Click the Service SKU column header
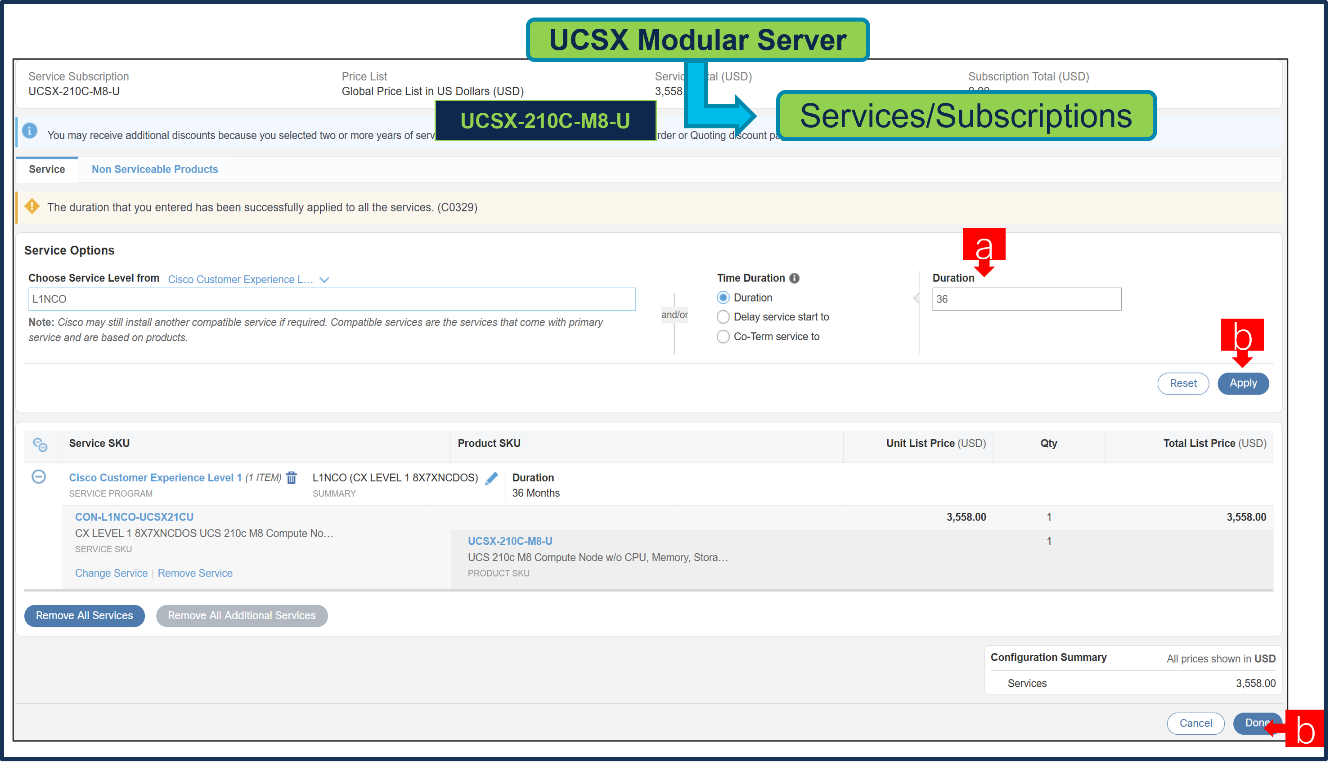The width and height of the screenshot is (1339, 773). pos(100,448)
